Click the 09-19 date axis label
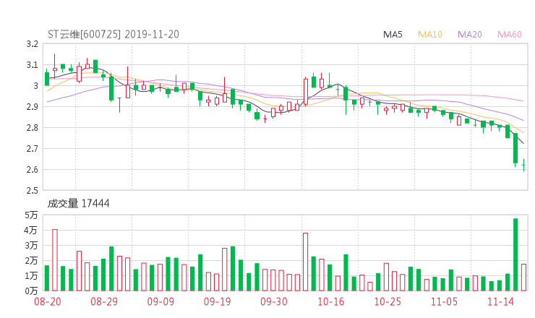The width and height of the screenshot is (535, 318). pos(218,301)
